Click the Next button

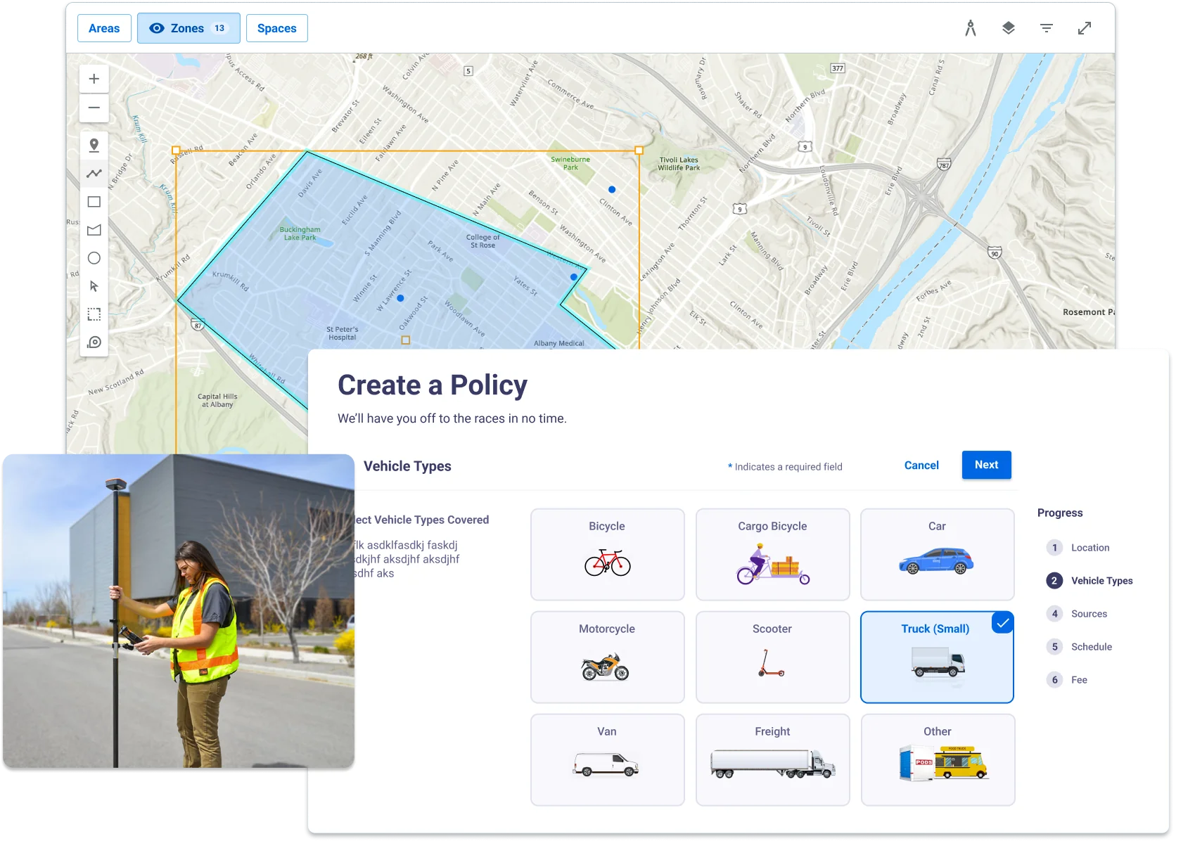coord(985,465)
